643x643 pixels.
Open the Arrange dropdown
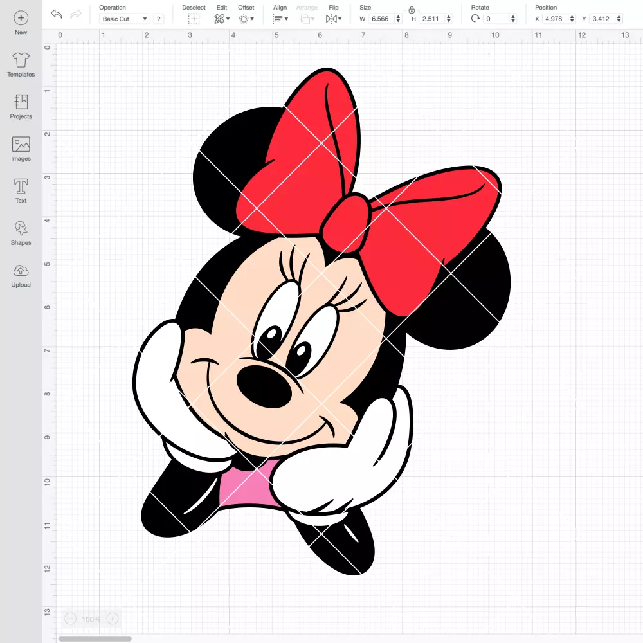click(307, 19)
